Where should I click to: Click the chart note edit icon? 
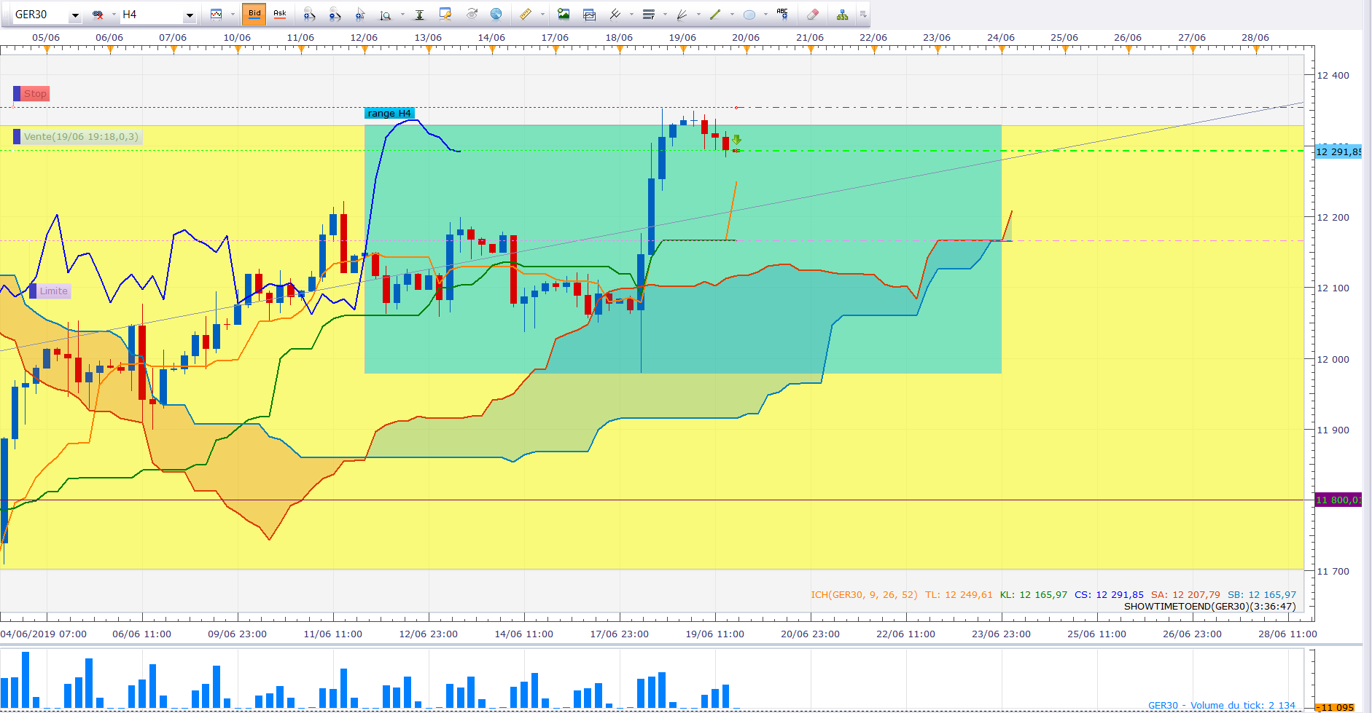(445, 15)
